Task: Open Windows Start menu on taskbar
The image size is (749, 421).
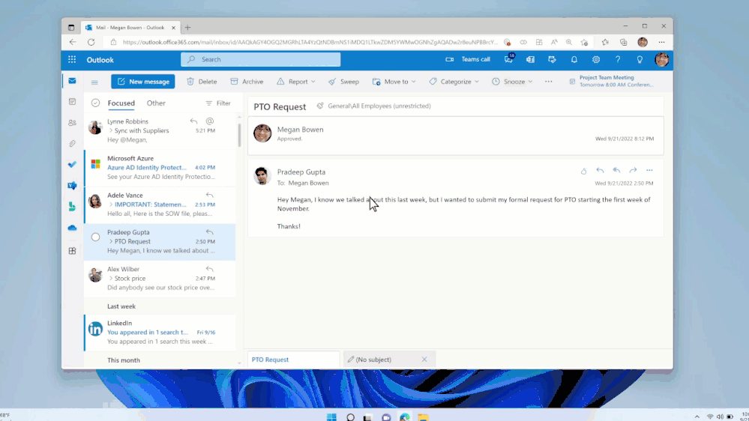Action: (331, 417)
